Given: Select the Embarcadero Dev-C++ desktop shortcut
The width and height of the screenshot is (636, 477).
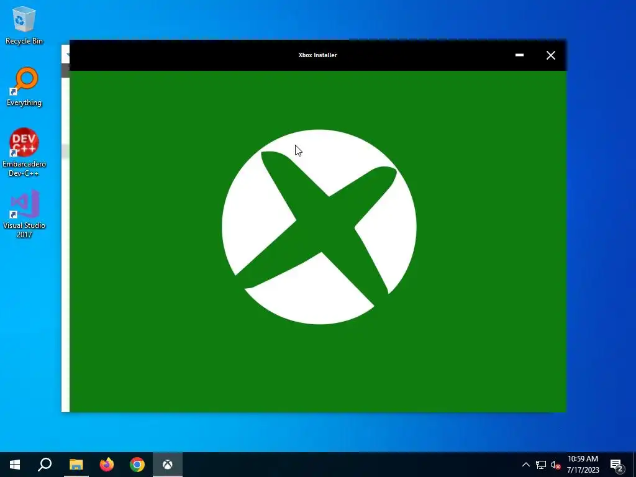Looking at the screenshot, I should (x=24, y=152).
